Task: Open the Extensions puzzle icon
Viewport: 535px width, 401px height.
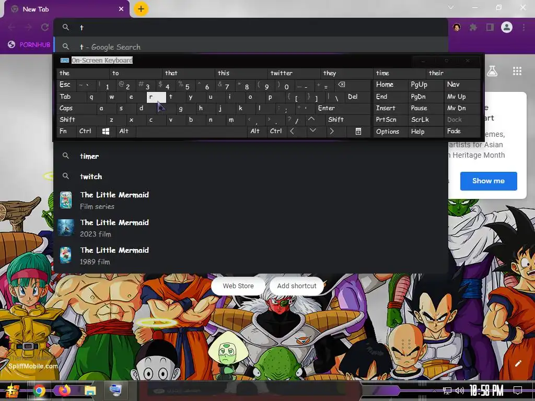Action: 473,27
